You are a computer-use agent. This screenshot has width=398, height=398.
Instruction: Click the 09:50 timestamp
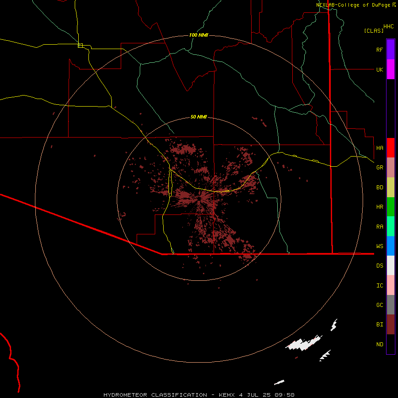coord(284,395)
